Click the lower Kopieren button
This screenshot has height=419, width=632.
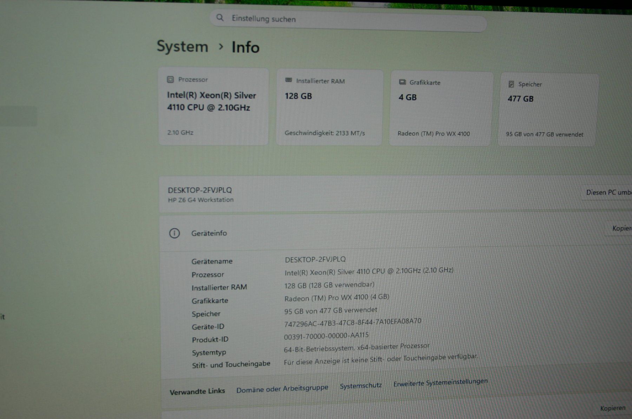pos(613,408)
